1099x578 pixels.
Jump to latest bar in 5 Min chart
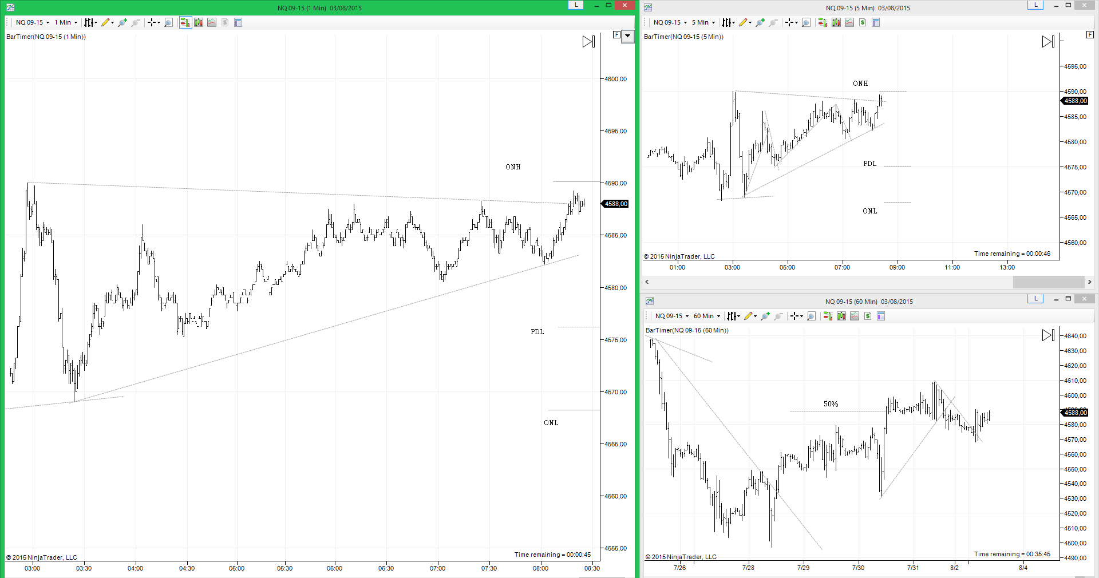1048,41
